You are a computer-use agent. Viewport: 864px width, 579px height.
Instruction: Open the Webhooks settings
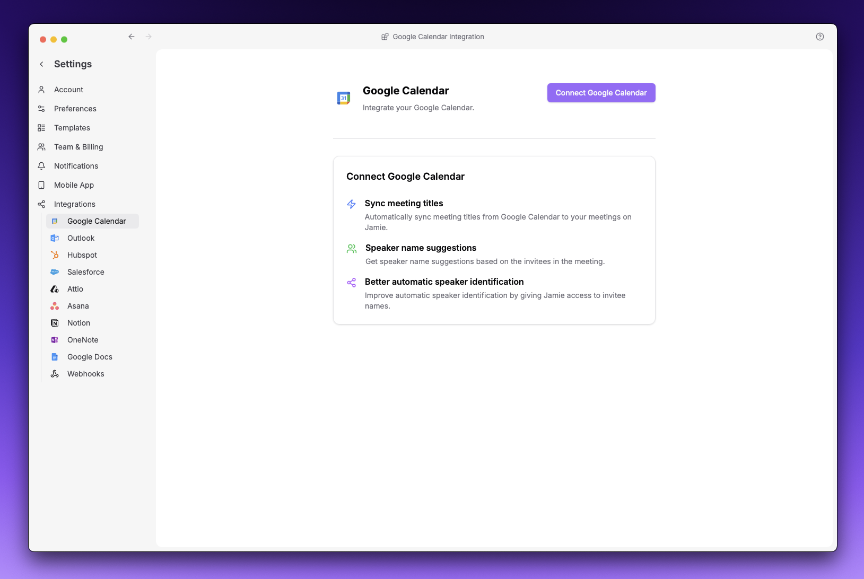coord(85,374)
